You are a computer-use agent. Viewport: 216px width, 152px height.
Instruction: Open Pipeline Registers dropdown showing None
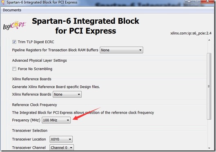coord(121,50)
